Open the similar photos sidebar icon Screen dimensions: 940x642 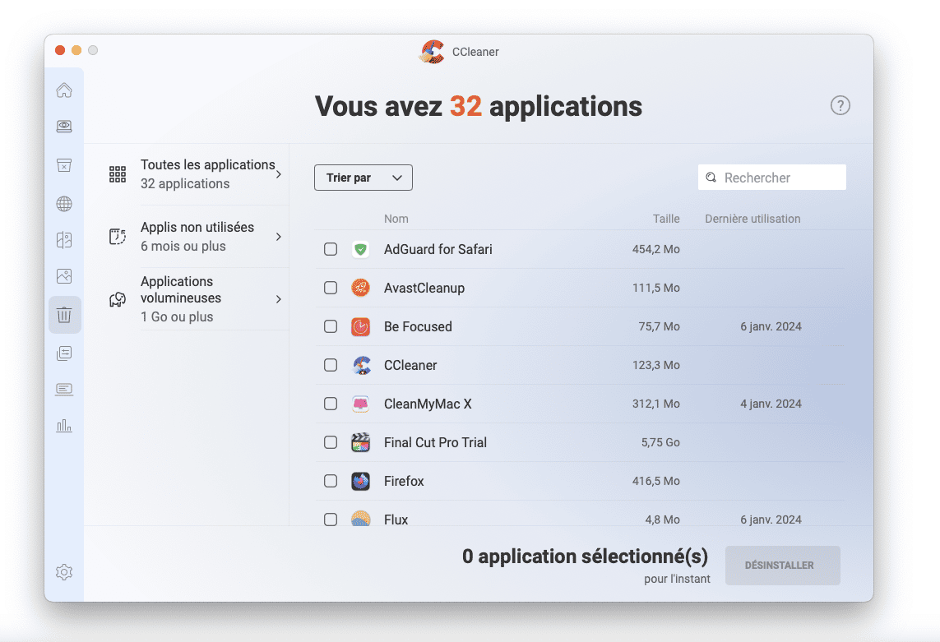tap(64, 275)
